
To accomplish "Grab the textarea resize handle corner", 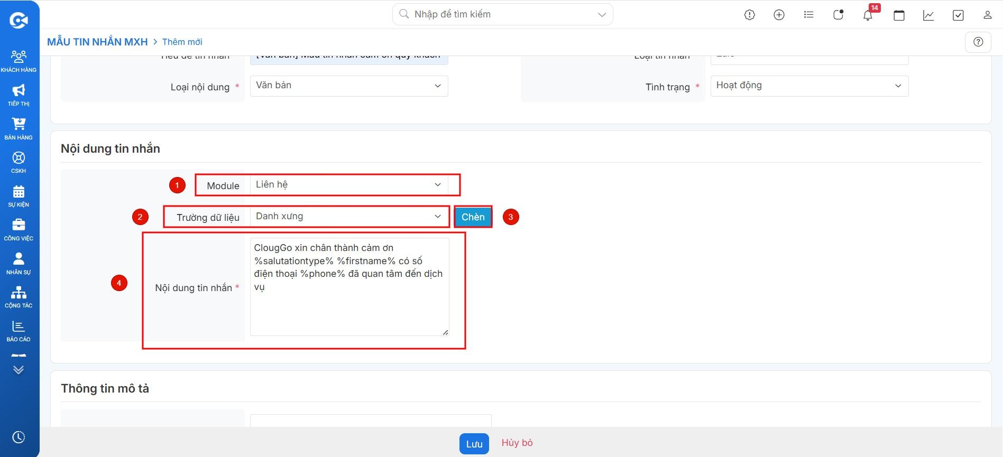I will [446, 332].
